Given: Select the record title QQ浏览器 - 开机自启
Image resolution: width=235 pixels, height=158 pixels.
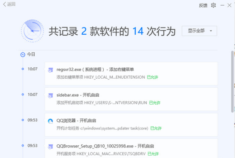Looking at the screenshot, I should pos(76,120).
